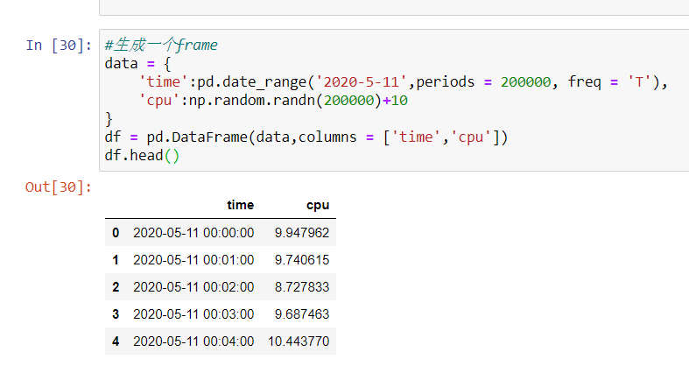The height and width of the screenshot is (366, 689).
Task: Click the 2020-05-11 00:01:00 time cell
Action: pyautogui.click(x=193, y=260)
